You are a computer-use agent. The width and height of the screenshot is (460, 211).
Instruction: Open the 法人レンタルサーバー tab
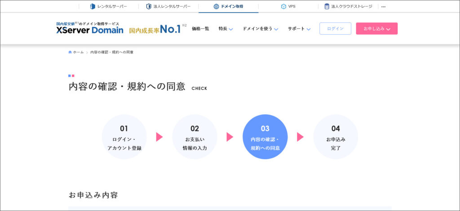pyautogui.click(x=169, y=6)
